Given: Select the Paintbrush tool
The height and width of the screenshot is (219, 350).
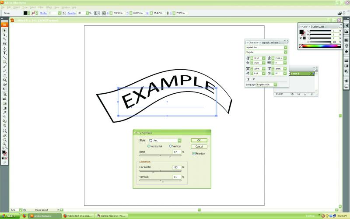Looking at the screenshot, I should pyautogui.click(x=4, y=67).
